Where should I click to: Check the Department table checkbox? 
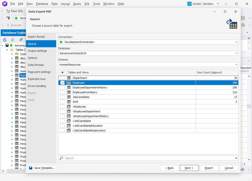(x=62, y=78)
